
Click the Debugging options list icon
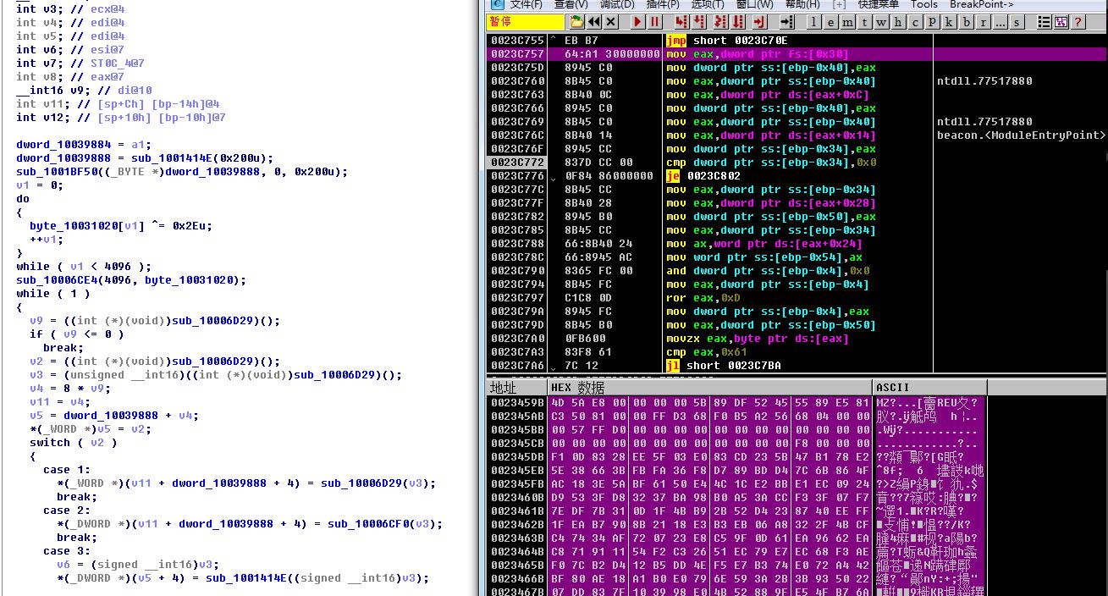[1044, 22]
